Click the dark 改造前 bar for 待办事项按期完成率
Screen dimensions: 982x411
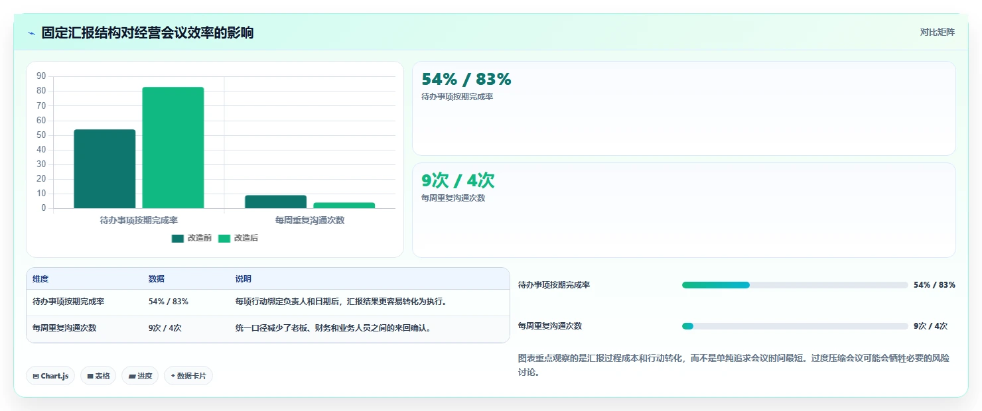(105, 169)
